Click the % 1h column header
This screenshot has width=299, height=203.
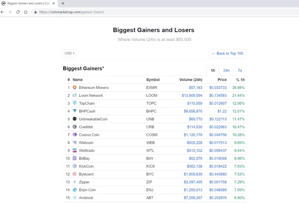(240, 80)
